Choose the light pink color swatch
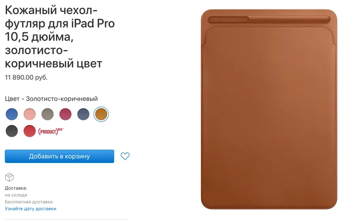The width and height of the screenshot is (360, 222). (30, 114)
